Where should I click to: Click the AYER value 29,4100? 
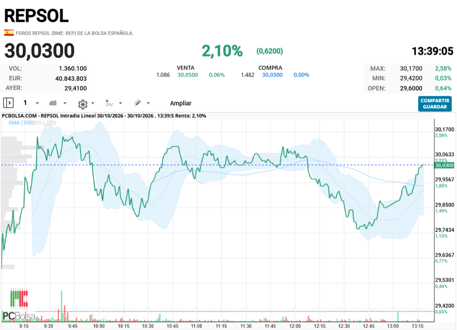click(x=75, y=88)
